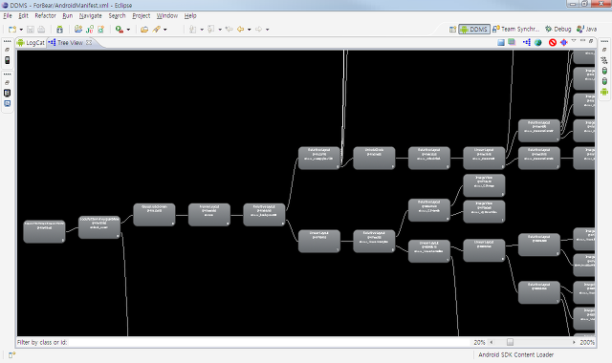Click the open folder toolbar icon

click(x=144, y=30)
